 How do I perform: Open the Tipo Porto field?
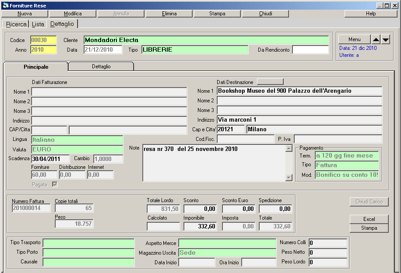coord(88,252)
